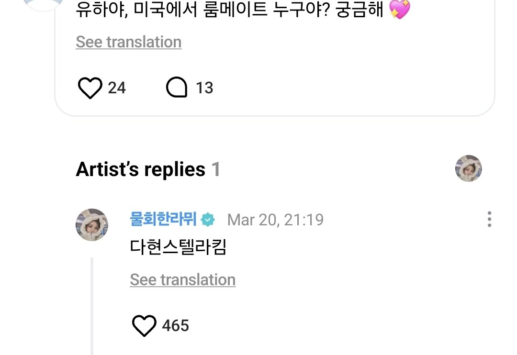Like the fan post with 24 likes
This screenshot has height=355, width=517.
pos(90,88)
